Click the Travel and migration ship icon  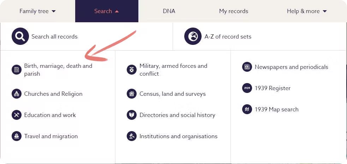coord(17,136)
